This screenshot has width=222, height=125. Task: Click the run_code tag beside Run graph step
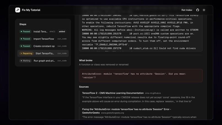coord(62,61)
